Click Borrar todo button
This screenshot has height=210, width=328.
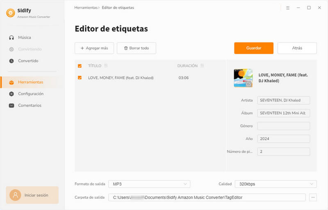click(x=137, y=48)
